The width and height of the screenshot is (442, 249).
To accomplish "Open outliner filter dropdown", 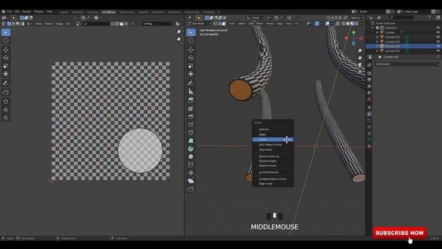I will tap(431, 17).
